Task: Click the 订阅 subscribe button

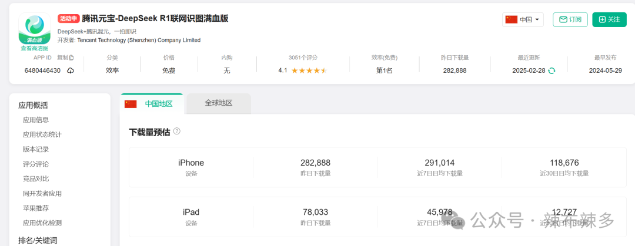Action: (570, 19)
